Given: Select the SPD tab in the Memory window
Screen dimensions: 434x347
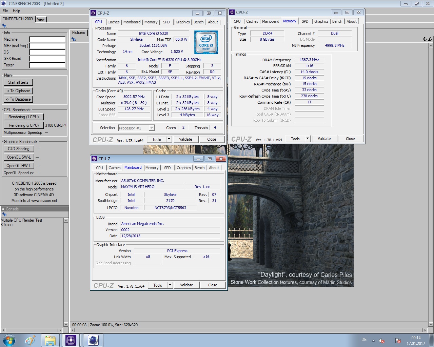Looking at the screenshot, I should point(305,21).
